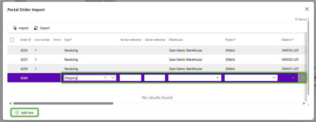316x122 pixels.
Task: Click the Import cloud icon
Action: click(15, 28)
